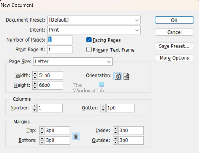Click the Save Preset button
The width and height of the screenshot is (199, 153).
(174, 46)
